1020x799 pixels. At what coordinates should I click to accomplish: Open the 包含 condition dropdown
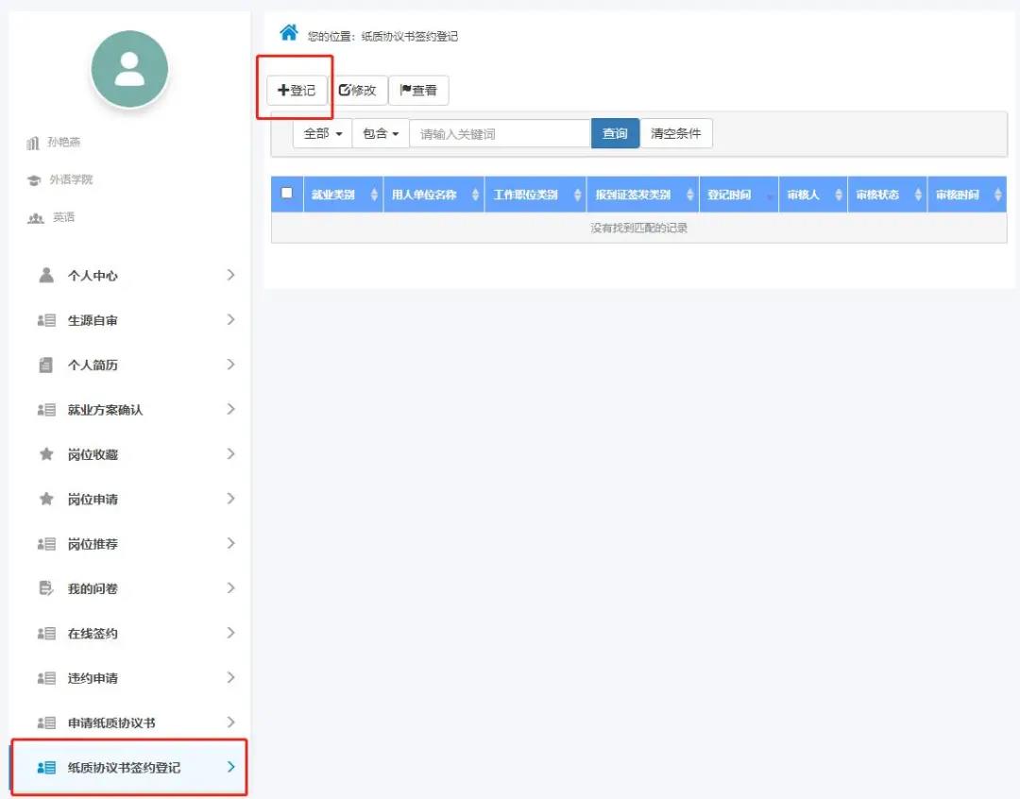click(381, 134)
